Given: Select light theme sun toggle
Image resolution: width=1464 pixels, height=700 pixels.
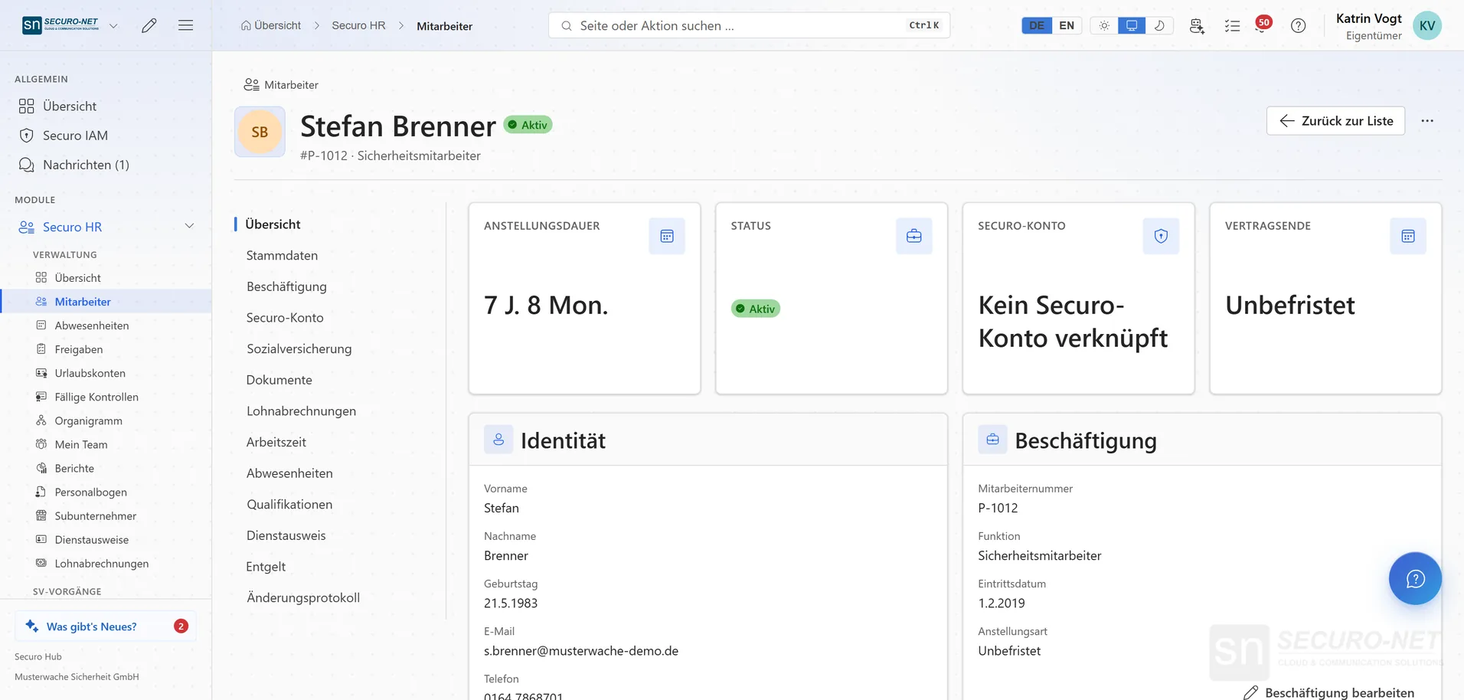Looking at the screenshot, I should click(1104, 25).
